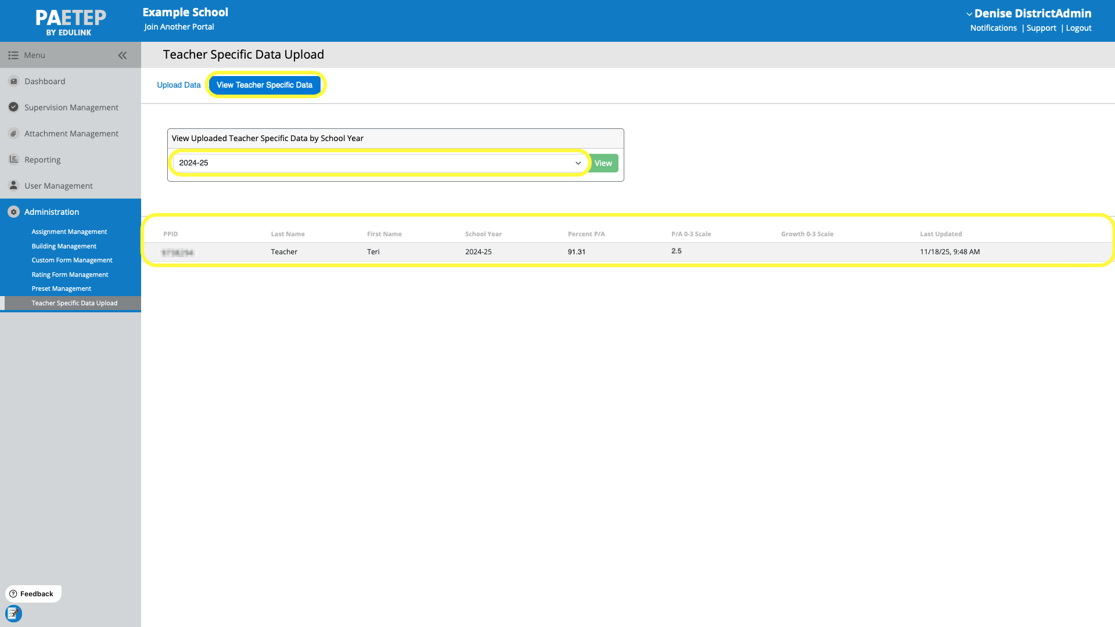Click the Last Name column header
Screen dimensions: 1115x627
287,234
